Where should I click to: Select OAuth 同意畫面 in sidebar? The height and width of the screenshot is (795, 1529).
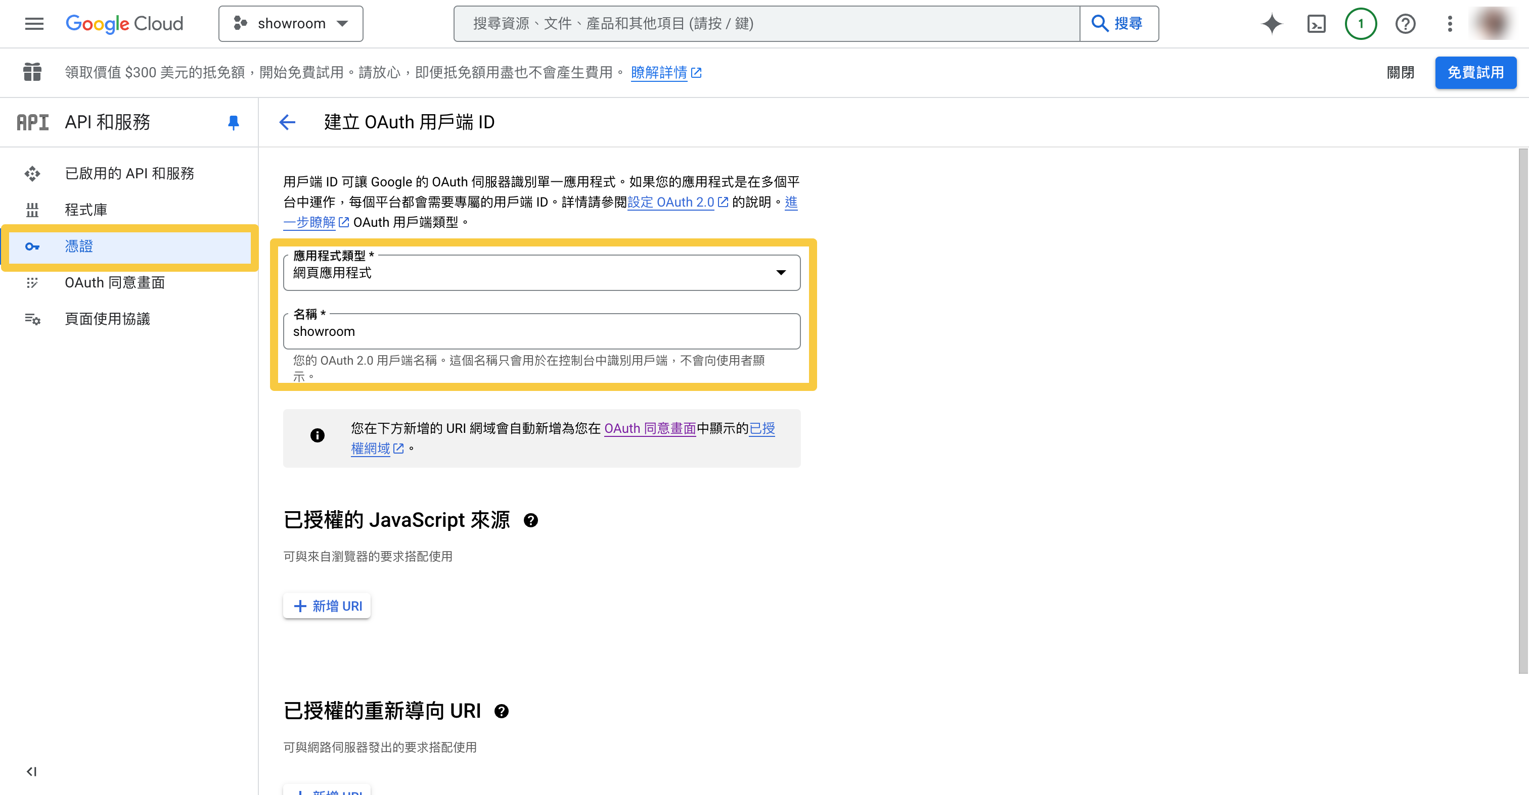115,282
